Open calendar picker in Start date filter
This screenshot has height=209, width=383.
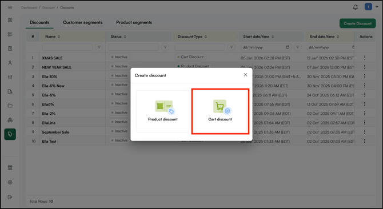(288, 47)
